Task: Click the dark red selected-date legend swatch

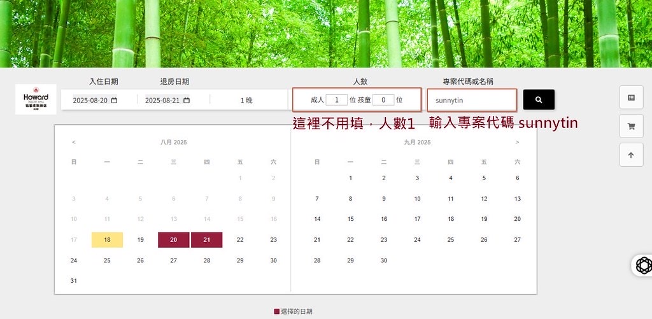Action: [x=276, y=311]
